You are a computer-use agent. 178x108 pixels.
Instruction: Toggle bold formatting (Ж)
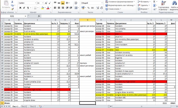coord(20,8)
